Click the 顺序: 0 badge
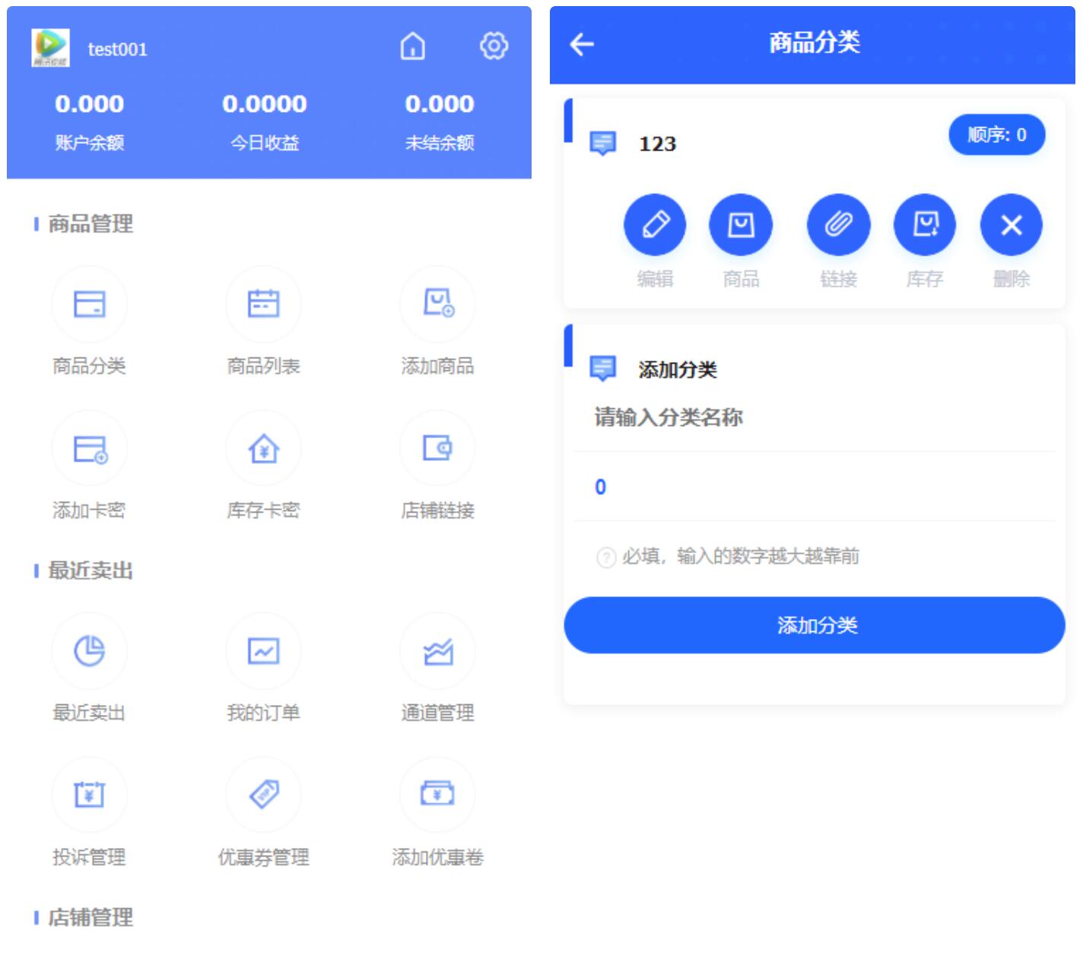 996,134
